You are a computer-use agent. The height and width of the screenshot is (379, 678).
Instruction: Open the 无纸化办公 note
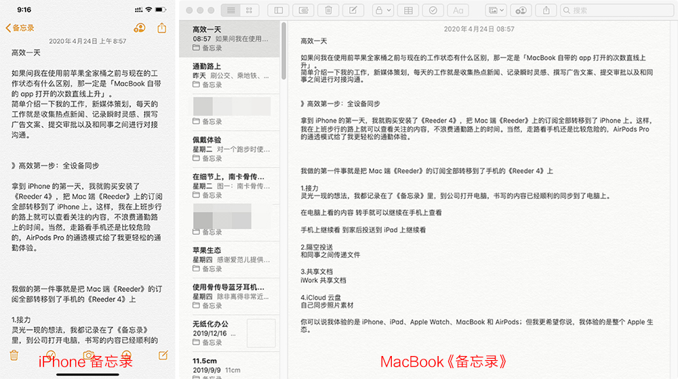coord(230,333)
